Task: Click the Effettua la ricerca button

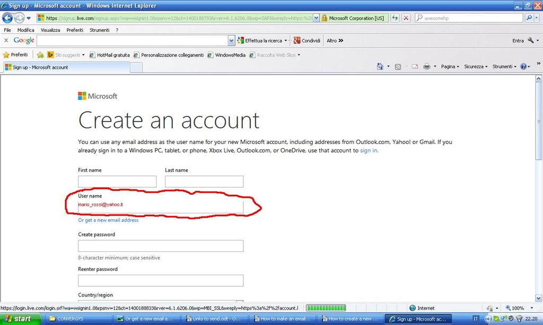Action: [260, 40]
